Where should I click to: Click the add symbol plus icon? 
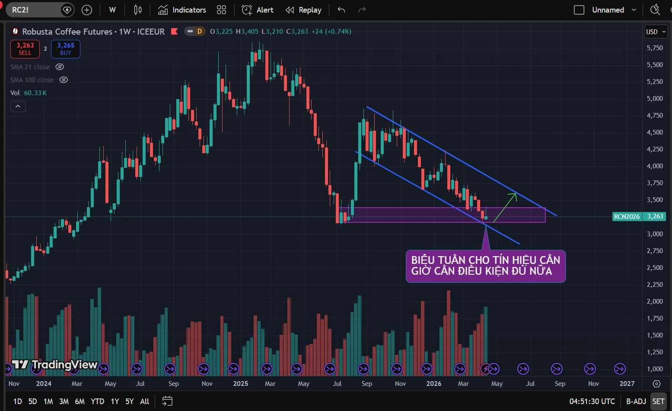(x=87, y=10)
